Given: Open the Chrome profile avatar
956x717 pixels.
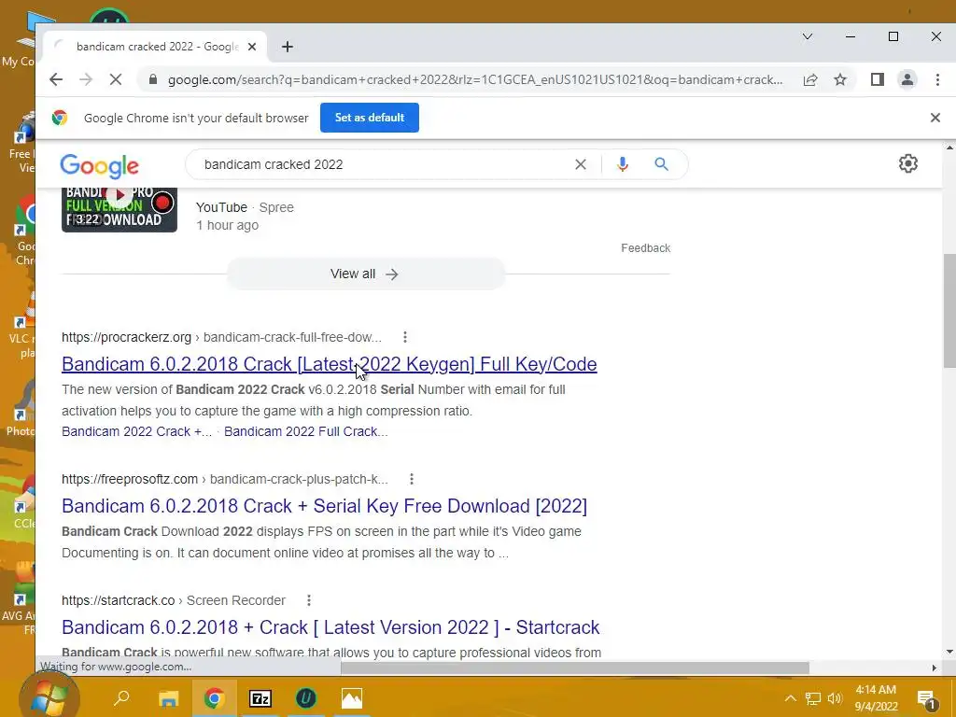Looking at the screenshot, I should tap(907, 79).
